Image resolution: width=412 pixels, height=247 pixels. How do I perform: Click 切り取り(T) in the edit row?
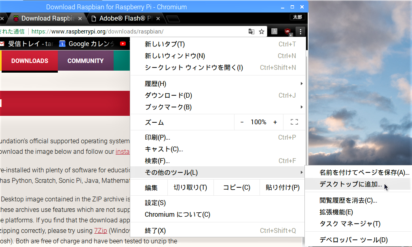[x=190, y=188]
